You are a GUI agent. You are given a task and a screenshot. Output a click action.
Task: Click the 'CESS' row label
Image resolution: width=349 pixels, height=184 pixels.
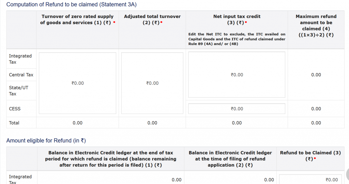click(15, 109)
